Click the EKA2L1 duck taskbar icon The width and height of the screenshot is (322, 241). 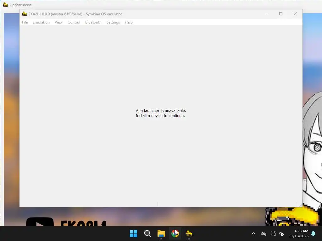(189, 233)
